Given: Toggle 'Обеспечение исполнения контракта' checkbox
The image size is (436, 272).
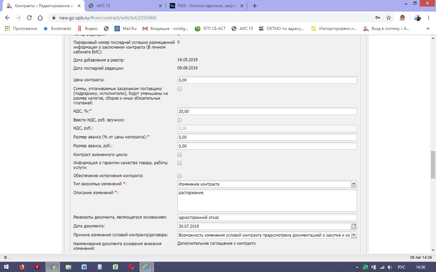Looking at the screenshot, I should pyautogui.click(x=180, y=176).
